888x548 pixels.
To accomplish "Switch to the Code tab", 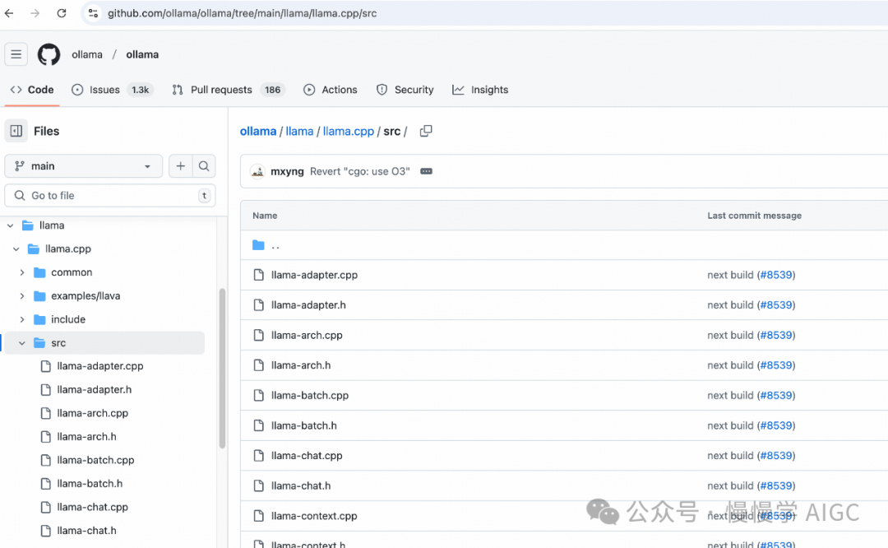I will [x=32, y=90].
